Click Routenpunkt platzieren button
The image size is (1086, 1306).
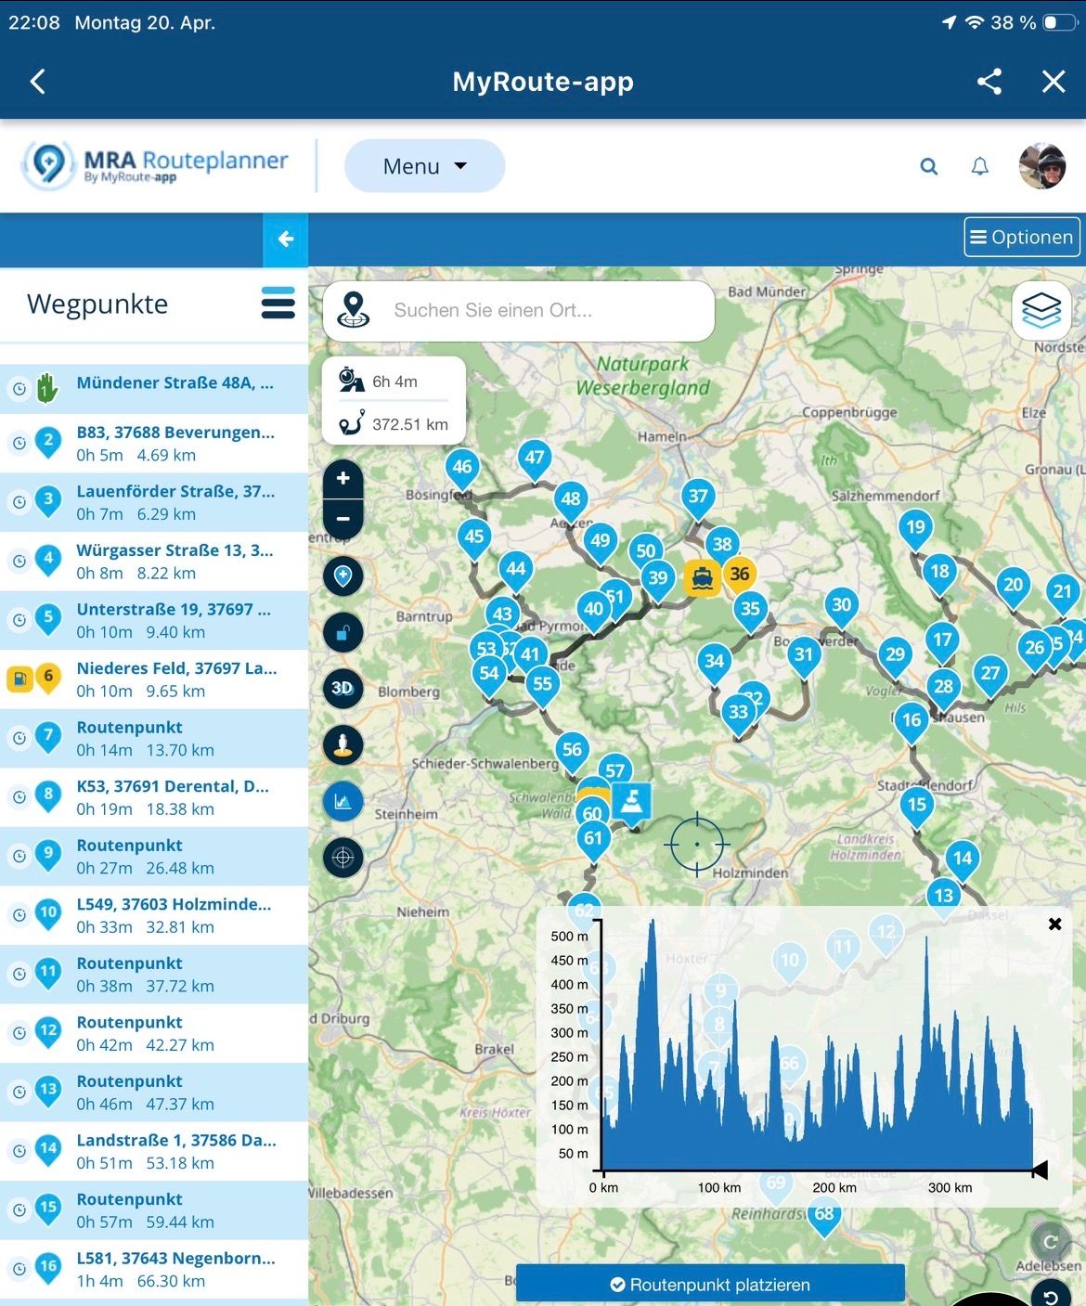click(710, 1285)
